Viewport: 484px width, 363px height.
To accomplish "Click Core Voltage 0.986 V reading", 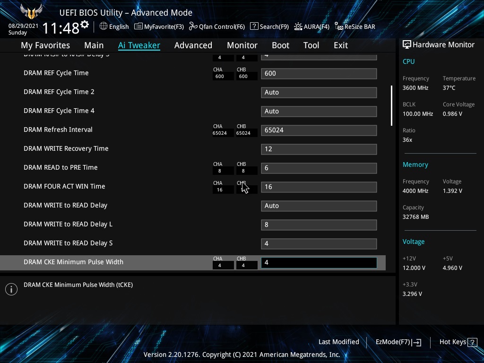I will click(452, 114).
